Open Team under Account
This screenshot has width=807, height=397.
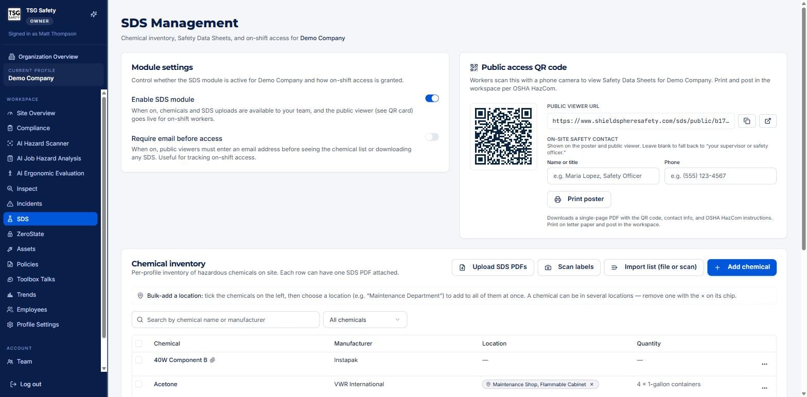click(x=50, y=362)
